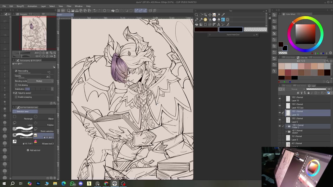Choose the Selection pen sub tool

(x=23, y=129)
